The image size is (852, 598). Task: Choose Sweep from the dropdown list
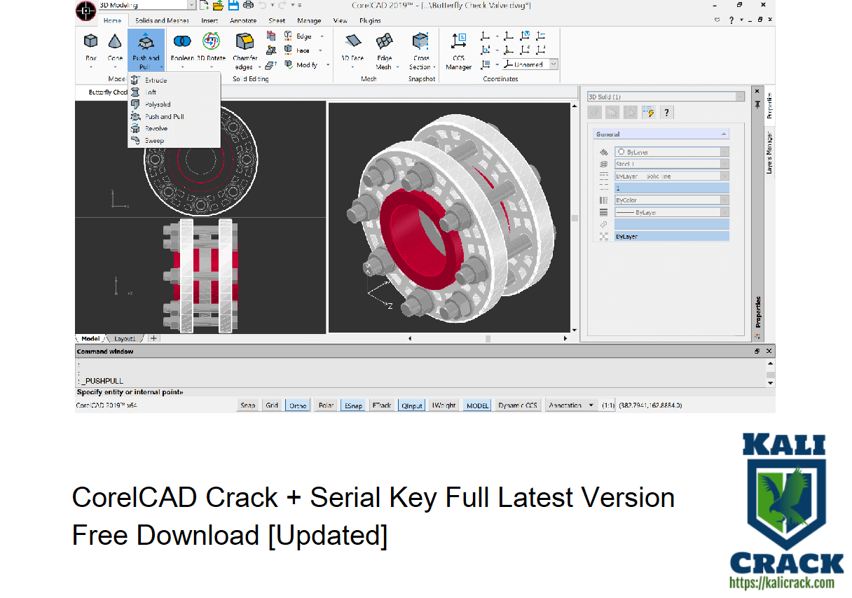173,140
